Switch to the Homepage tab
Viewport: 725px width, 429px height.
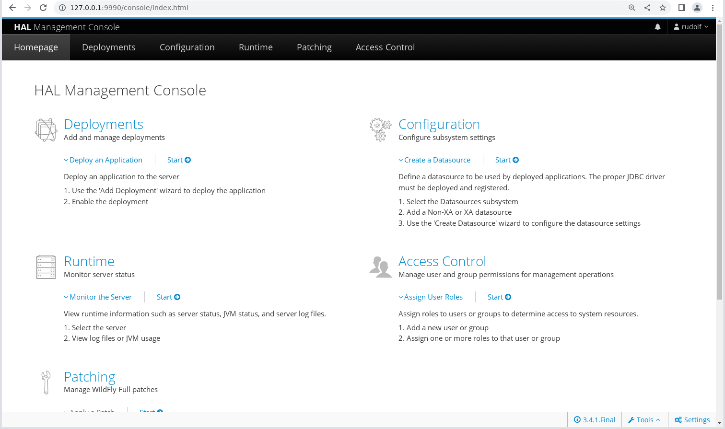point(36,47)
